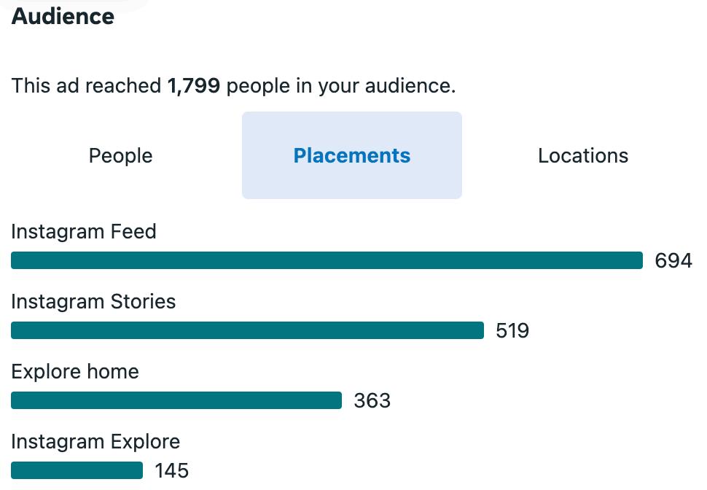Click the 363 reach count
Viewport: 707px width, 490px height.
tap(372, 401)
